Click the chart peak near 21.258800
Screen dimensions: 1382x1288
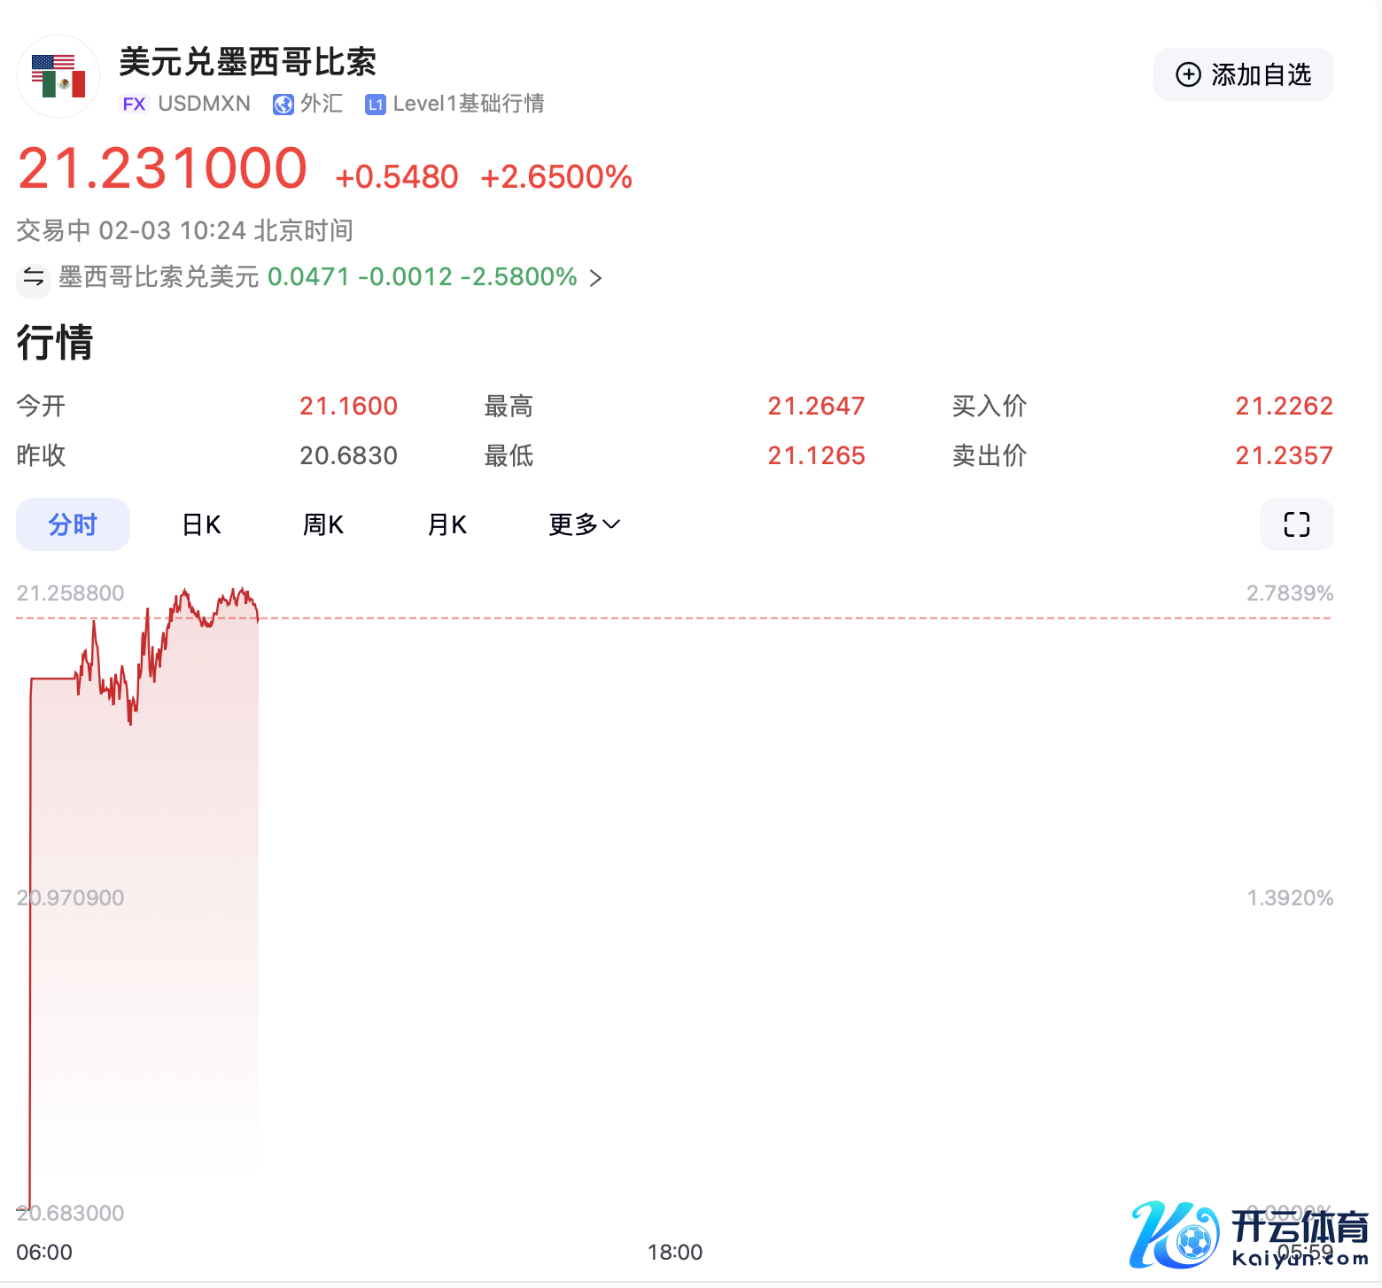pyautogui.click(x=184, y=591)
